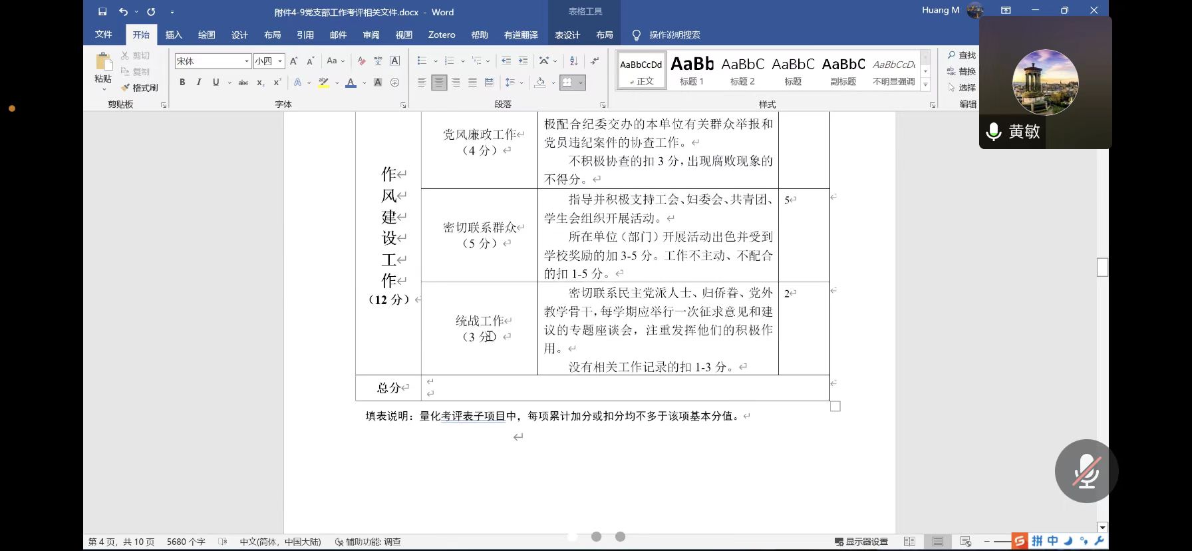
Task: Click the 5680 个字 word count in status bar
Action: (186, 542)
